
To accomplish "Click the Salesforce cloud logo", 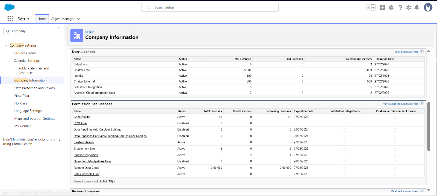I will [x=10, y=7].
